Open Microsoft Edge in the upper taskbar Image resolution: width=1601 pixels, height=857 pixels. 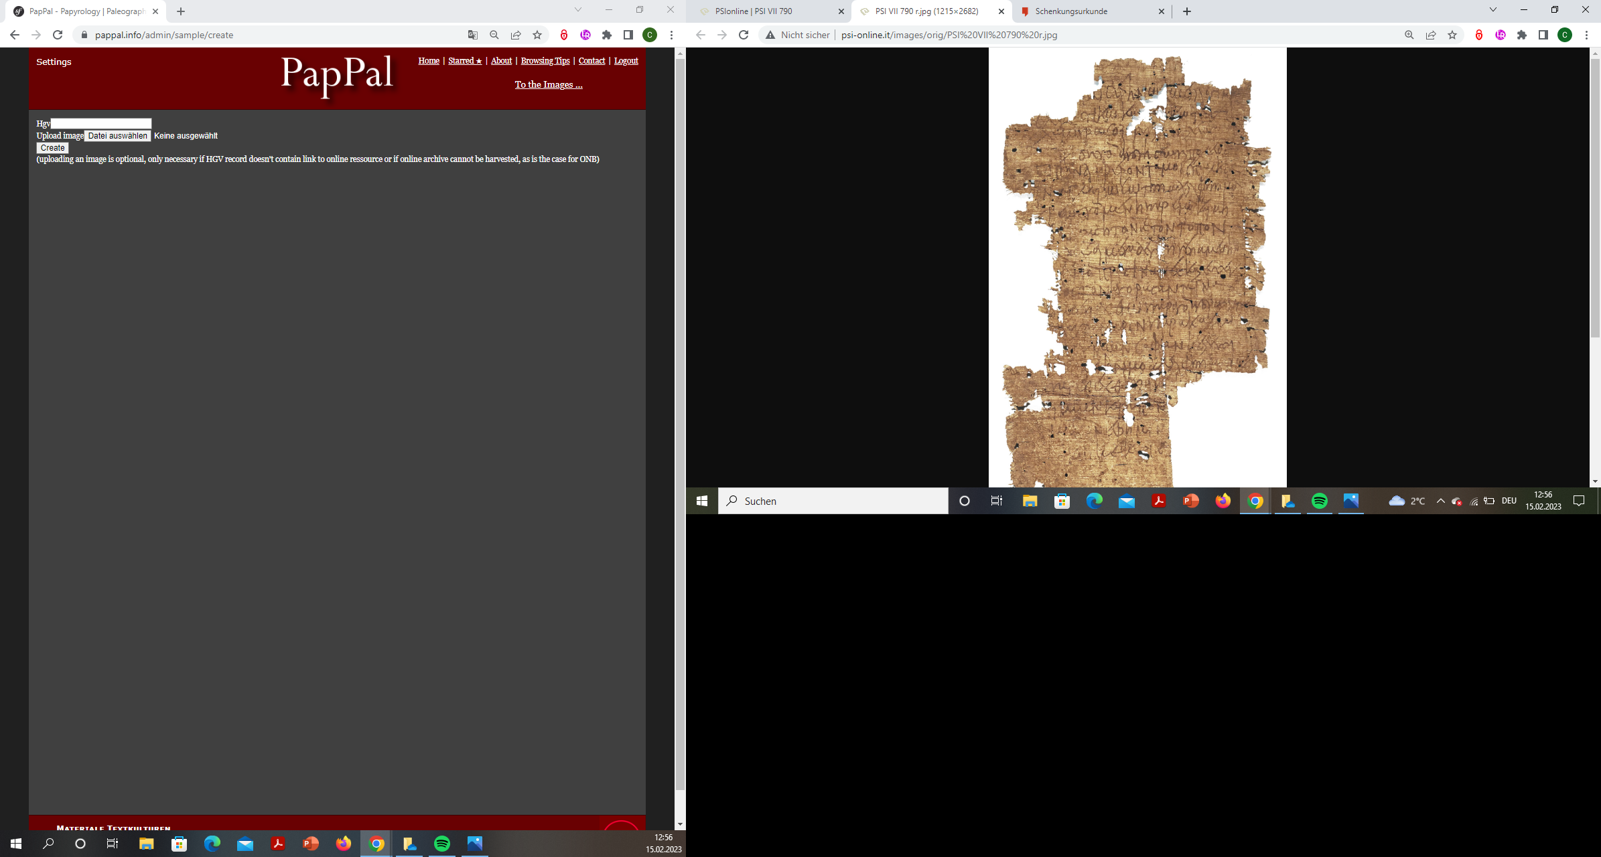[x=1095, y=501]
